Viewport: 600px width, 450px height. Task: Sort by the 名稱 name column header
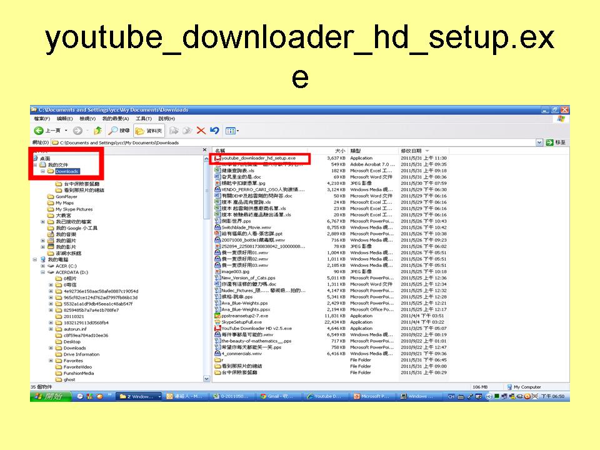tap(260, 151)
